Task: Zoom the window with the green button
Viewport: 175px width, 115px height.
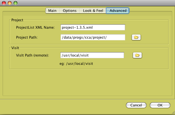Action: pos(16,3)
